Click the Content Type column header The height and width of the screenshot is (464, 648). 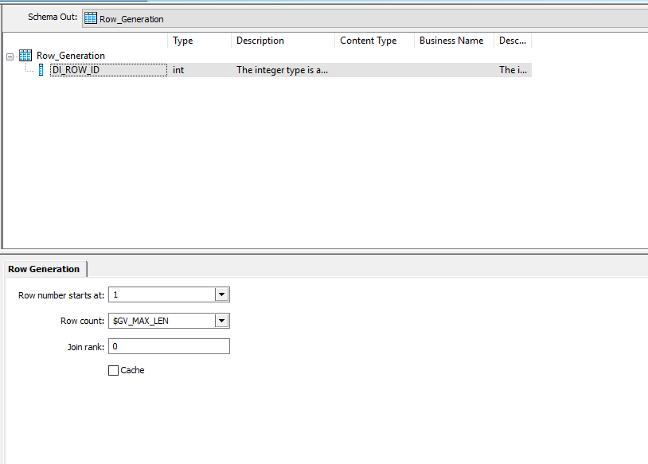(x=374, y=41)
